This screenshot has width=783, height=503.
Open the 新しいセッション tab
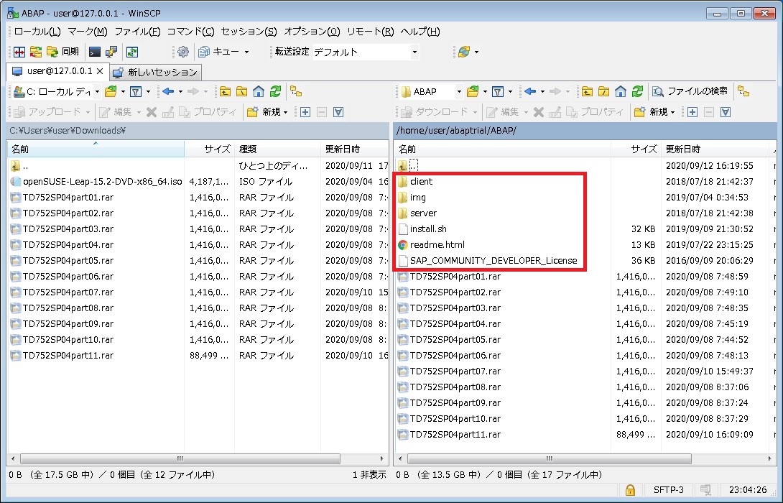click(x=155, y=72)
